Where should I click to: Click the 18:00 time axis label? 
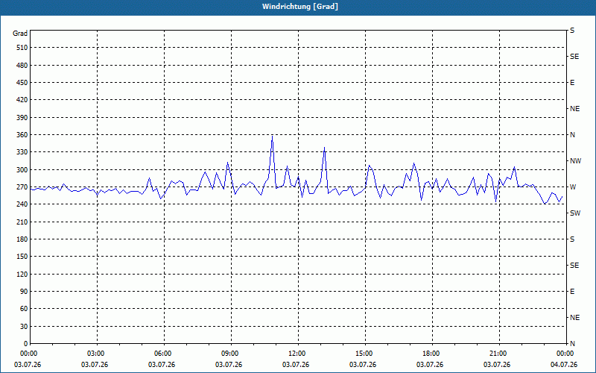coord(431,354)
